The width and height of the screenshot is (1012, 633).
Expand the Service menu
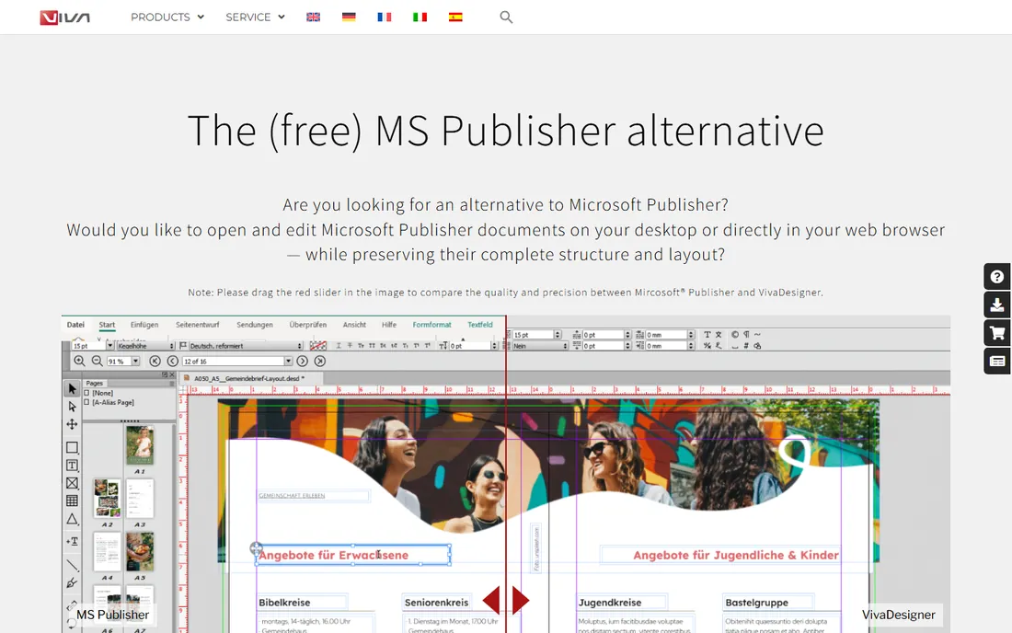(255, 17)
